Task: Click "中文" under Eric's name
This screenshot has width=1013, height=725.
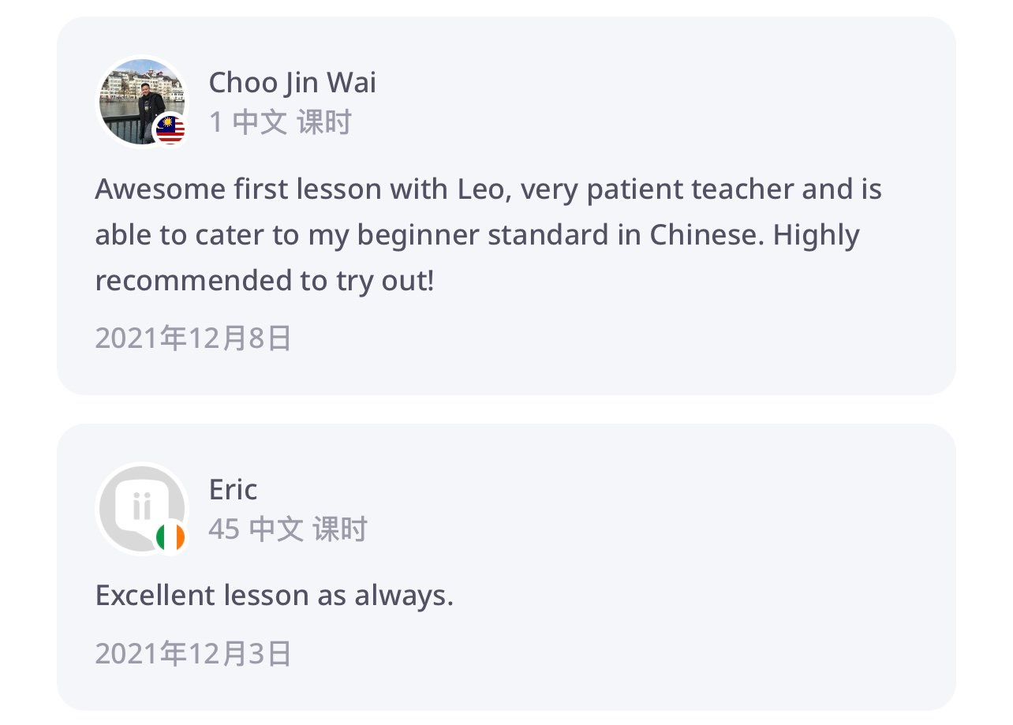Action: tap(276, 529)
